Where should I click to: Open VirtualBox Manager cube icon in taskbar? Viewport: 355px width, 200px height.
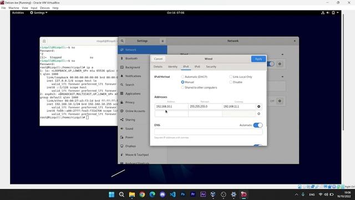(x=213, y=194)
